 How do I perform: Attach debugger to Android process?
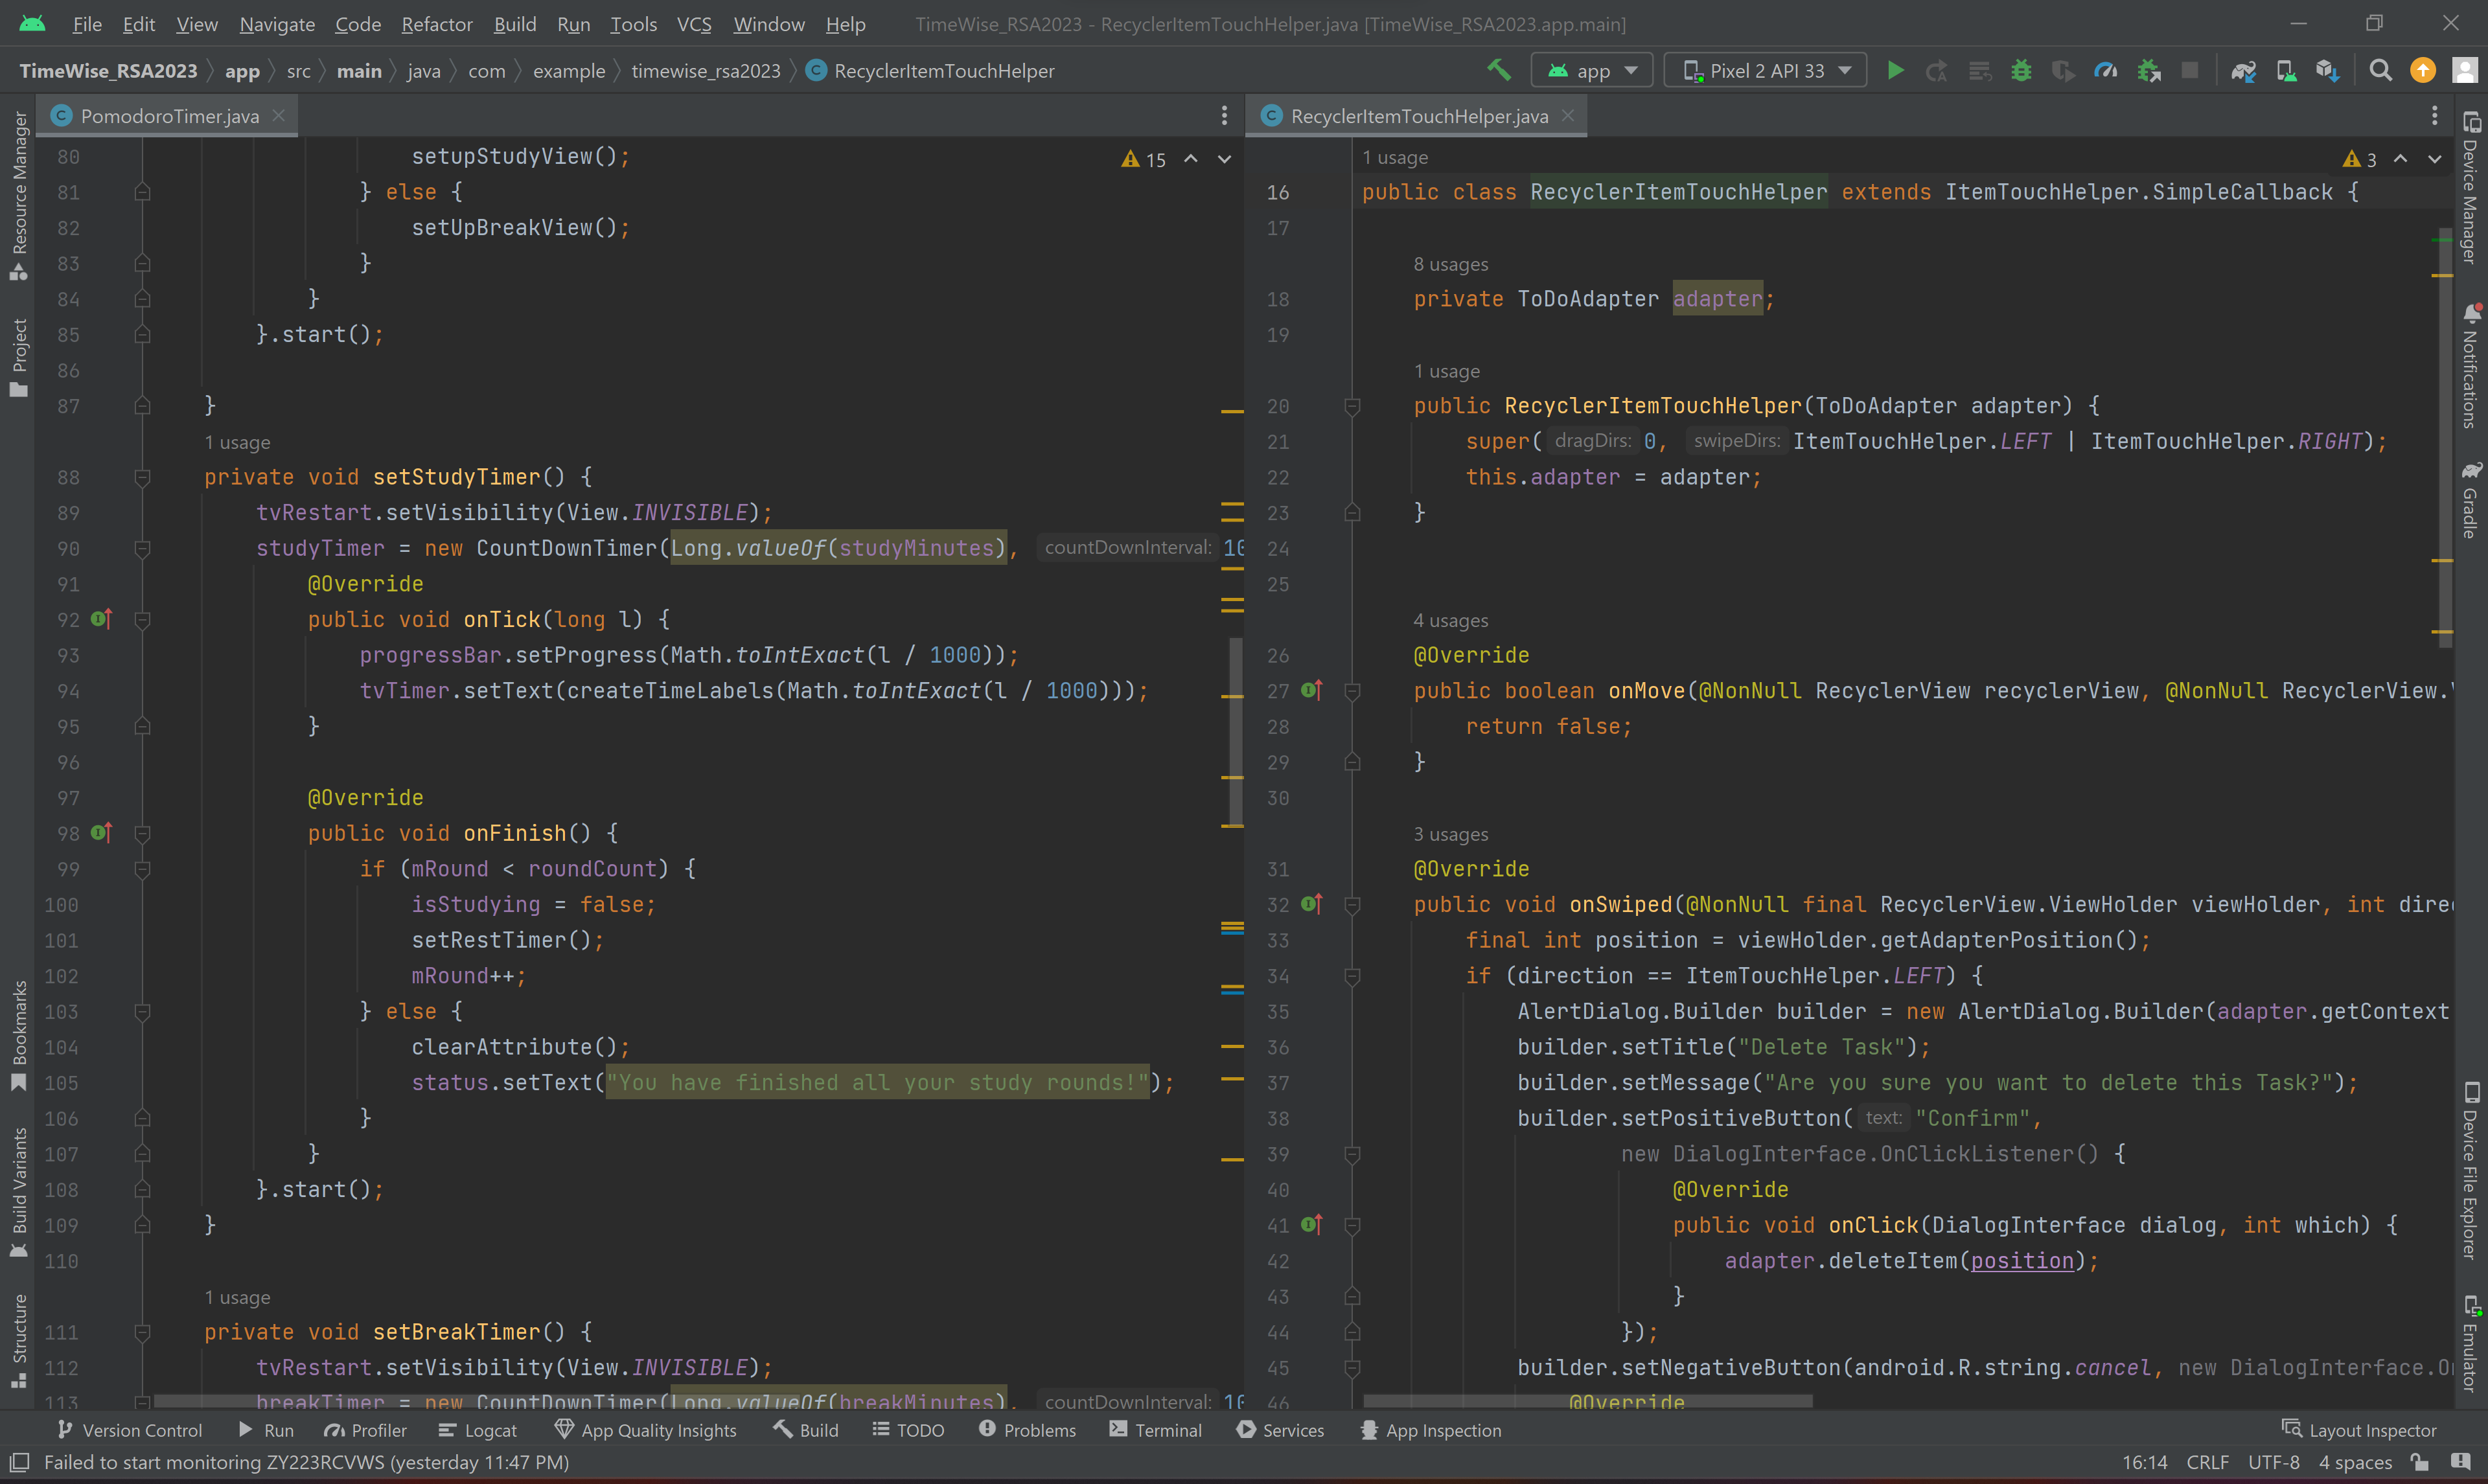2148,70
